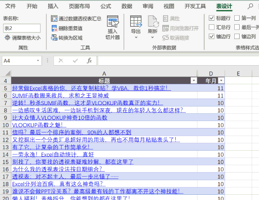
Task: Click the formula bar cancel X icon
Action: point(61,61)
